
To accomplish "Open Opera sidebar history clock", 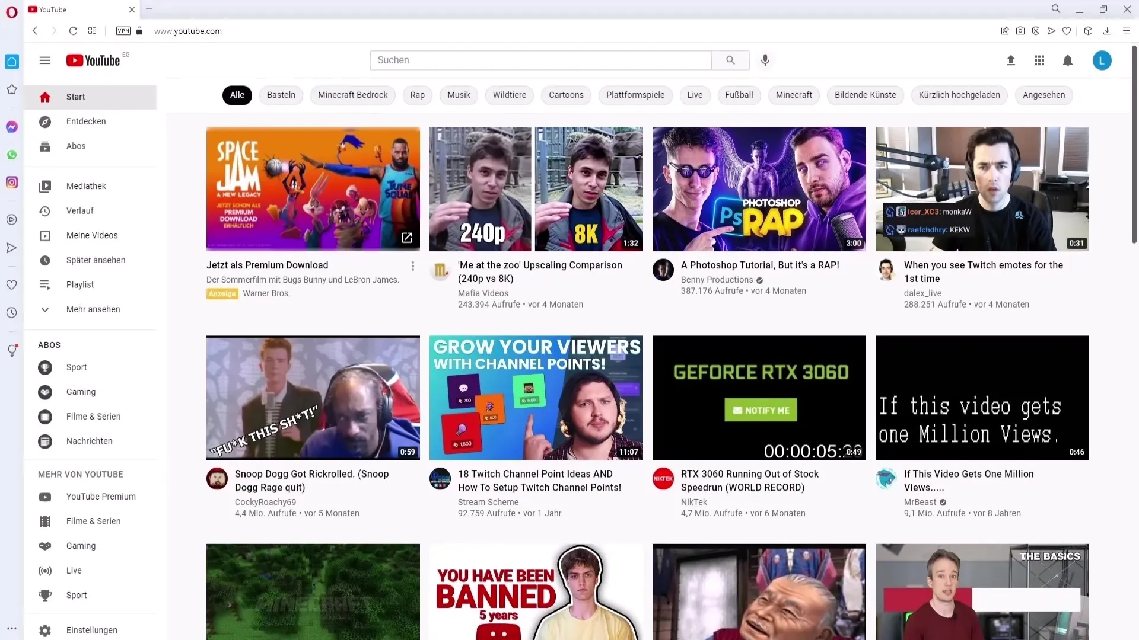I will pos(11,313).
